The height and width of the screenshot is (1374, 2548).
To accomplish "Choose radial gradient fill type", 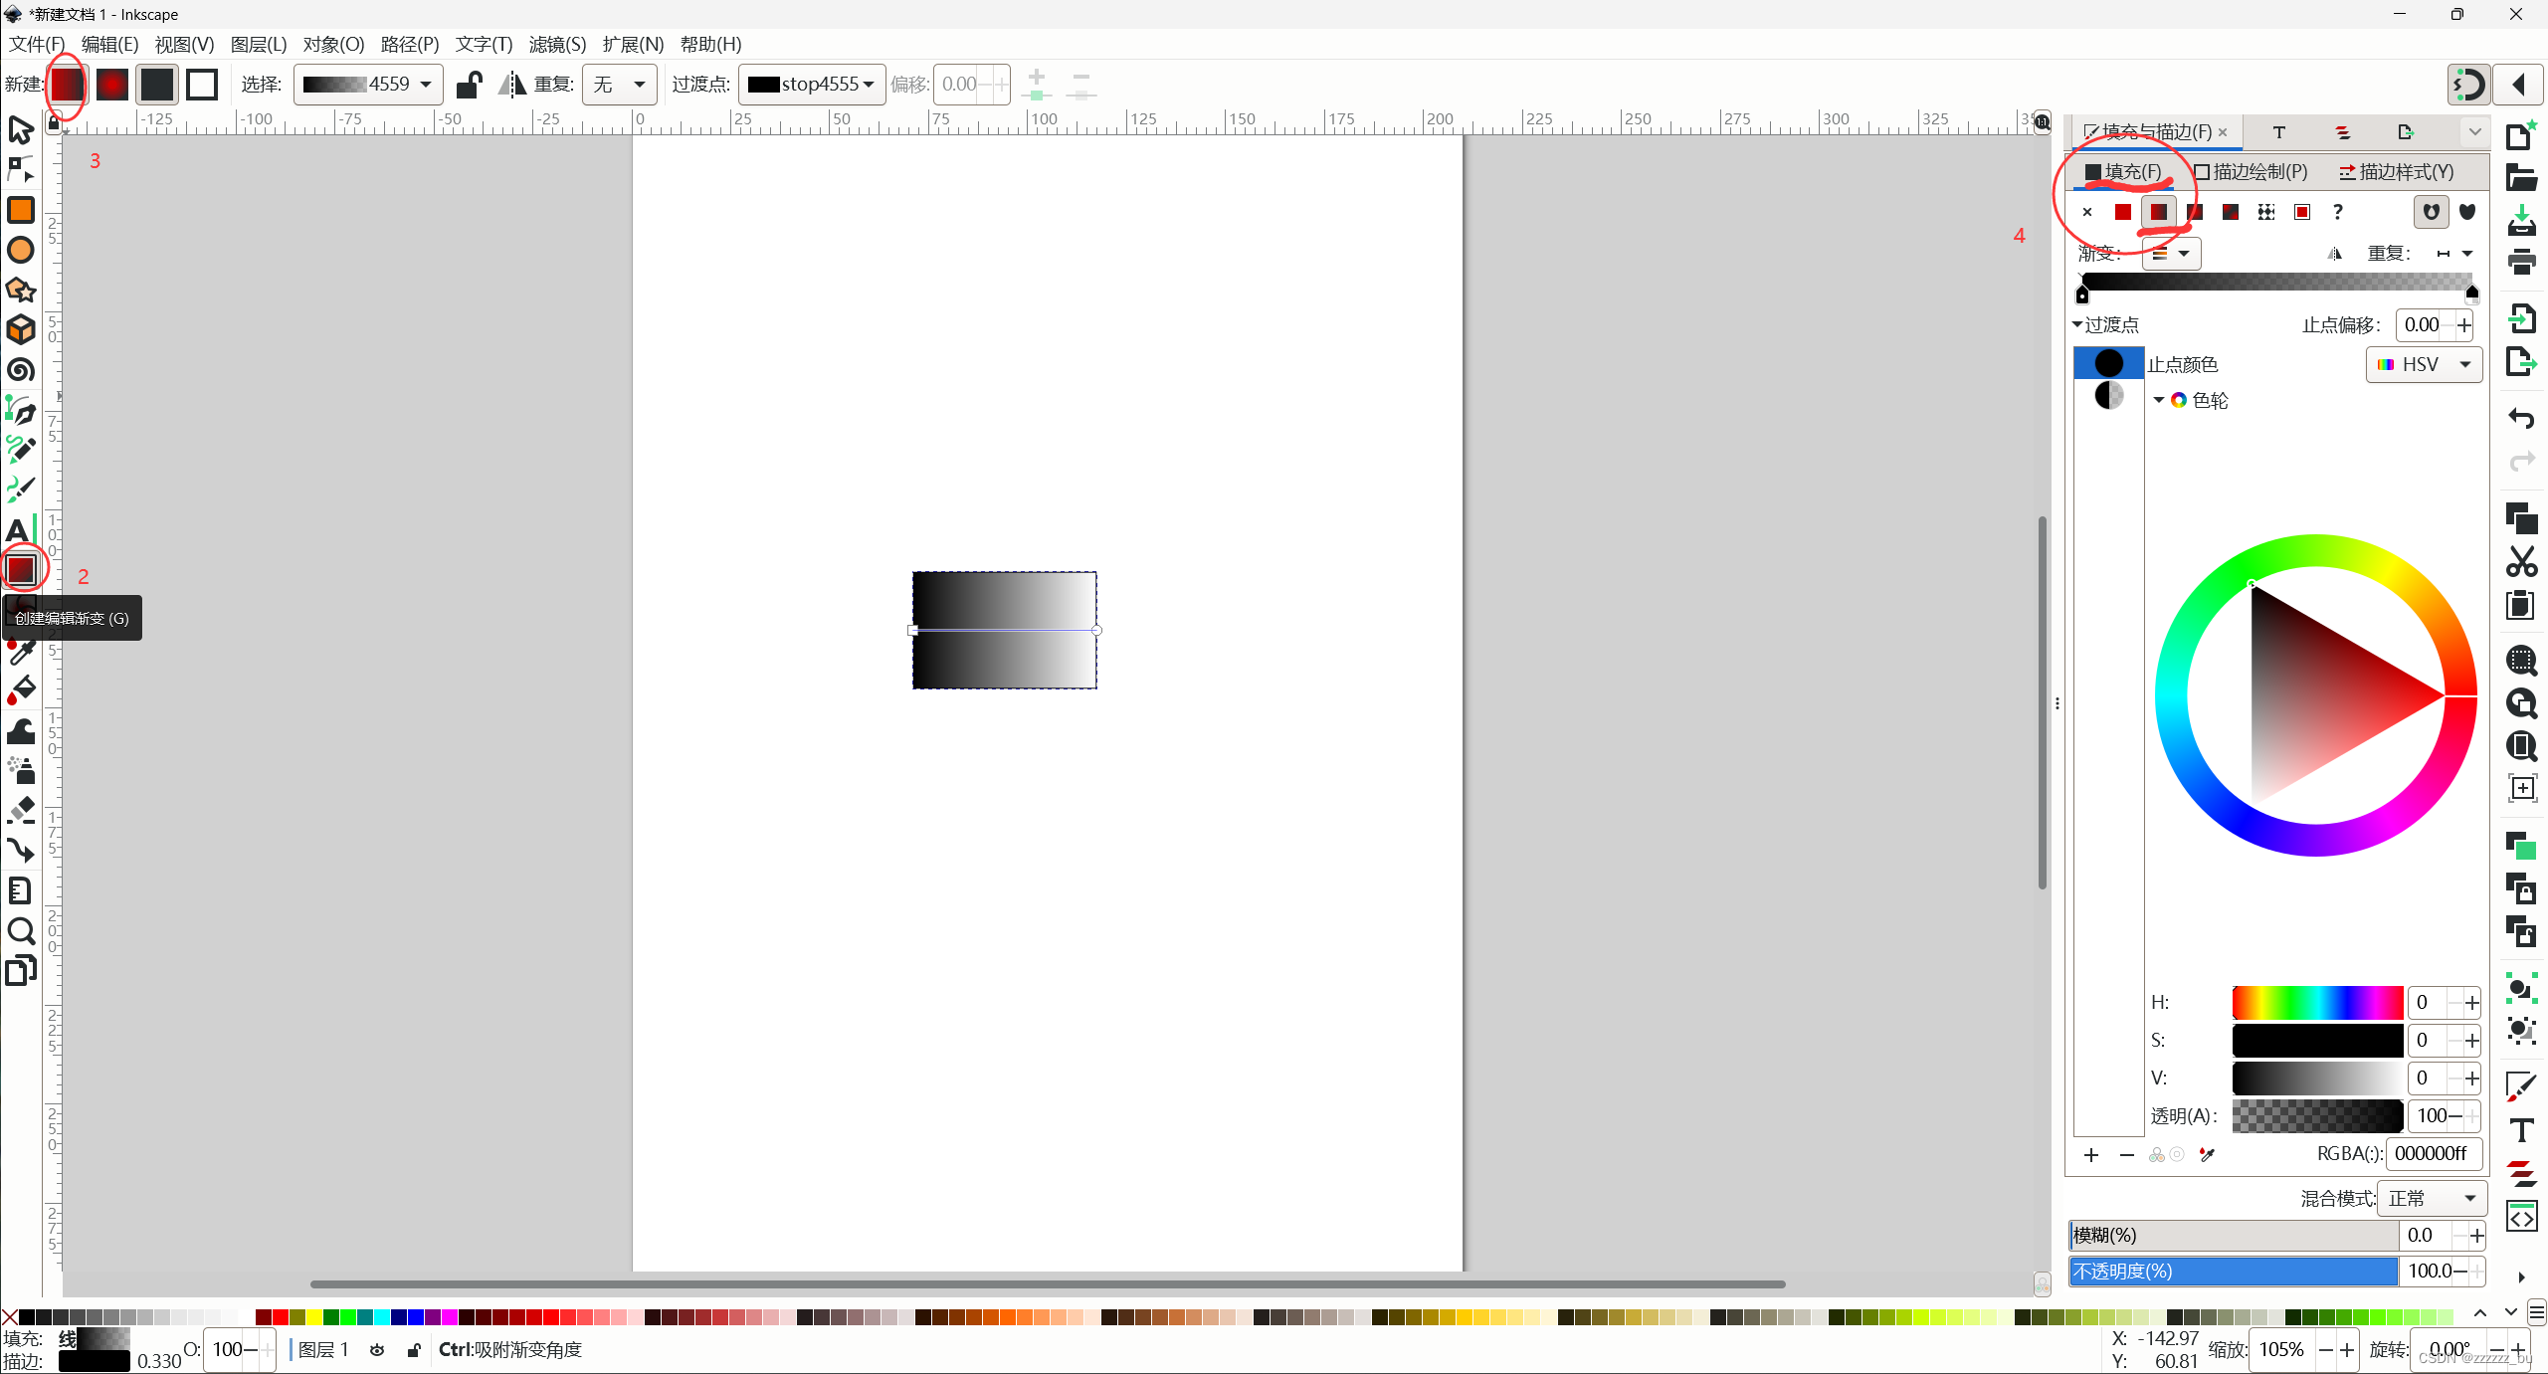I will pyautogui.click(x=2195, y=212).
